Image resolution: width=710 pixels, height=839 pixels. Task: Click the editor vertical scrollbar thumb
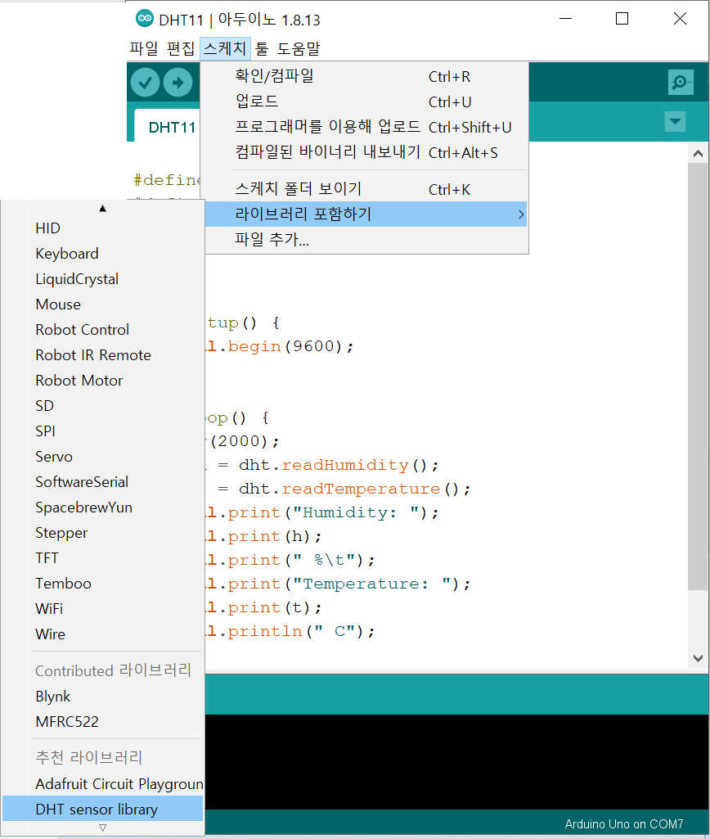[x=698, y=377]
